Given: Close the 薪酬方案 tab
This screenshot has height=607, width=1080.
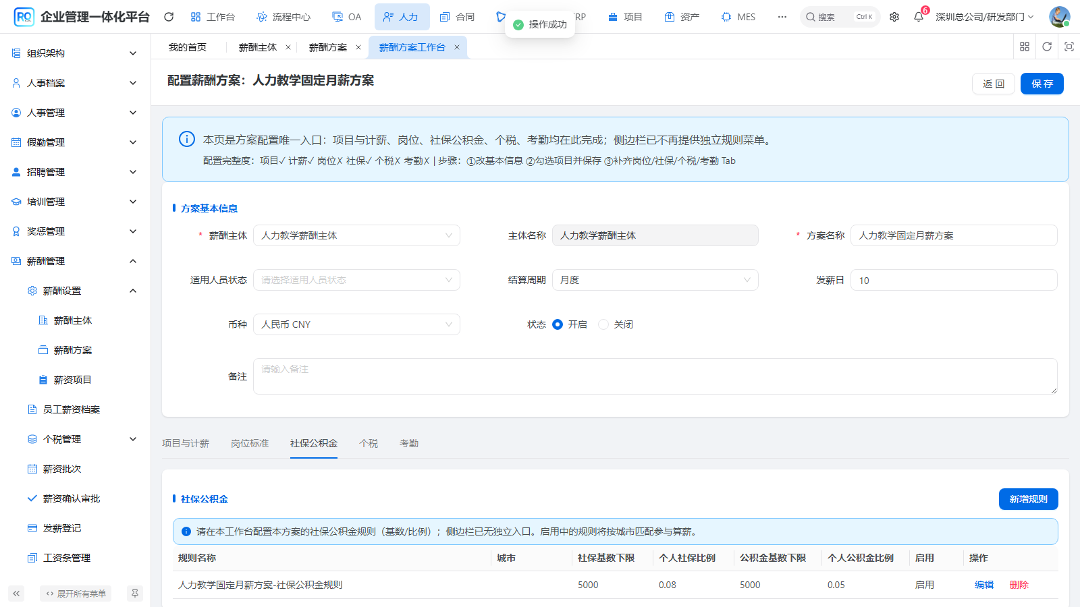Looking at the screenshot, I should [358, 47].
